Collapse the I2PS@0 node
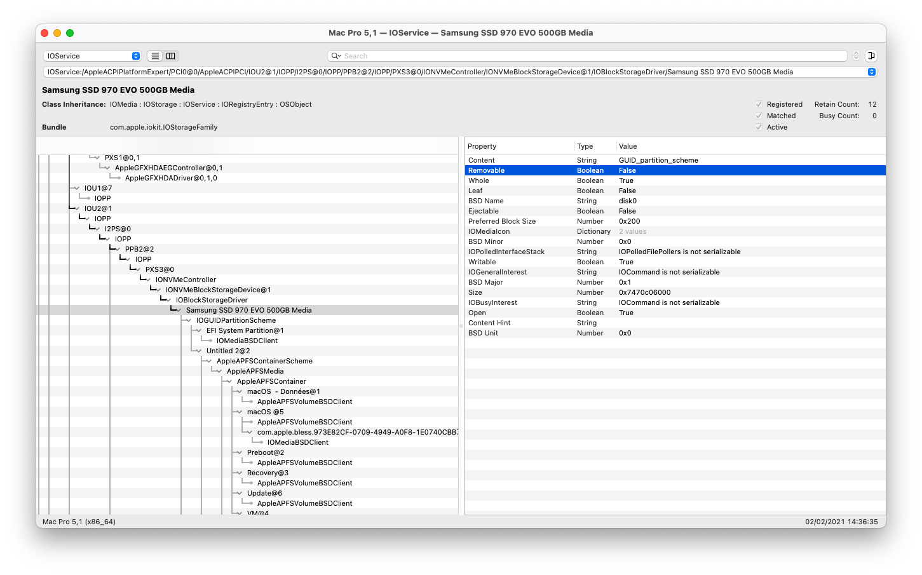Viewport: 922px width, 575px height. click(97, 229)
